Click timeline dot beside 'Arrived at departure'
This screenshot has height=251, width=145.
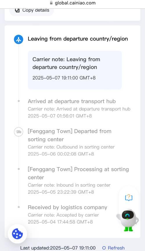pos(19,101)
